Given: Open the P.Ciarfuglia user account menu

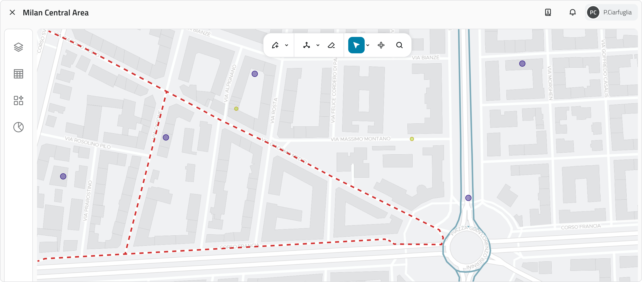Looking at the screenshot, I should click(611, 12).
